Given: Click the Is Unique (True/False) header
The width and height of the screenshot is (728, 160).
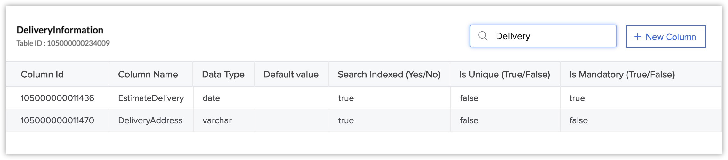Looking at the screenshot, I should 505,75.
